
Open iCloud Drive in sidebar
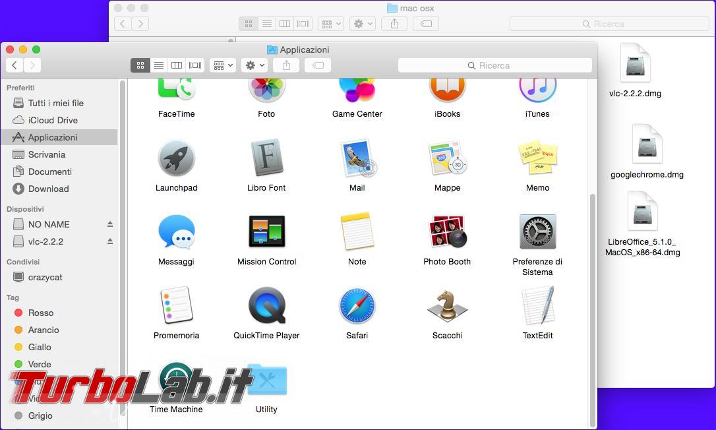59,120
